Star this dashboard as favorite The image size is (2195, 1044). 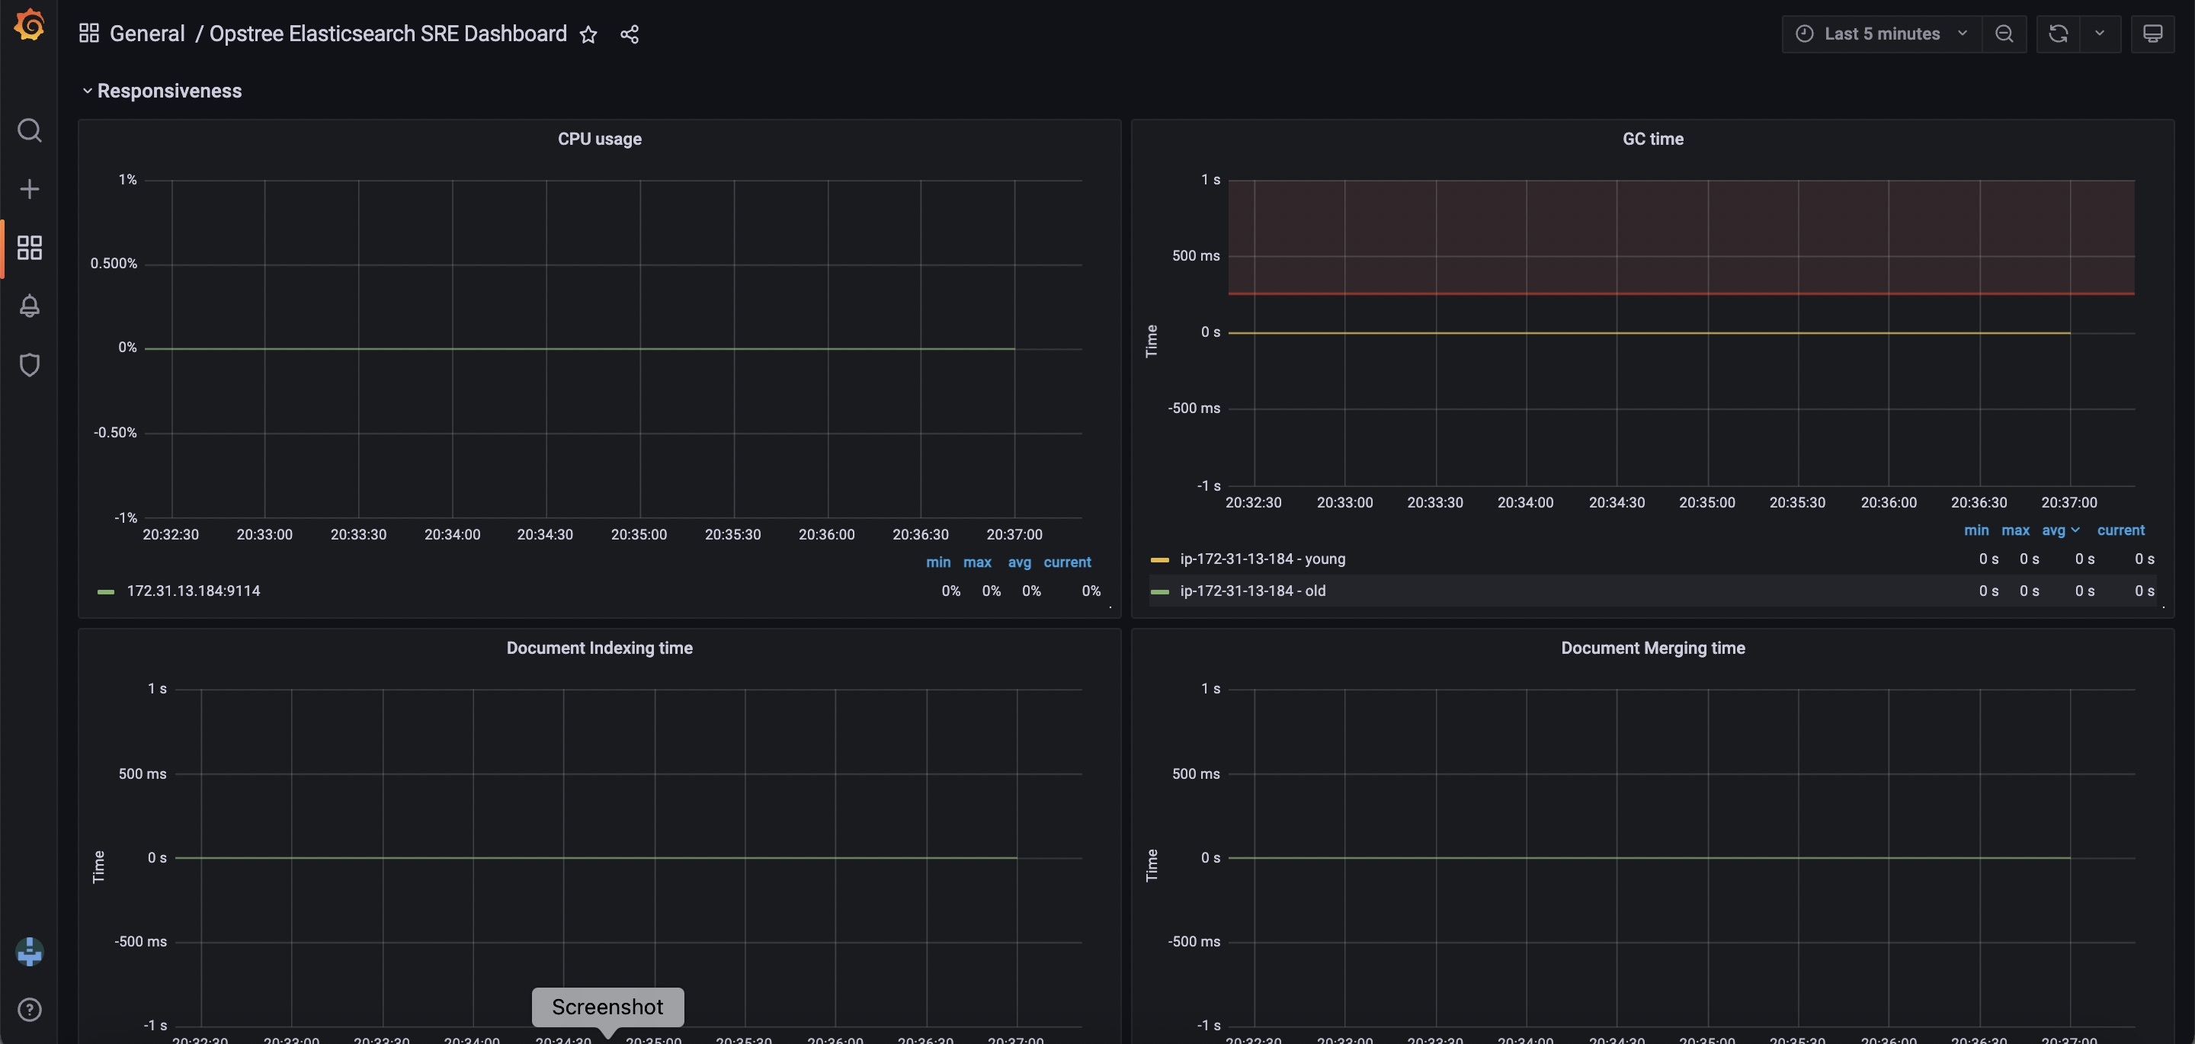click(x=588, y=34)
